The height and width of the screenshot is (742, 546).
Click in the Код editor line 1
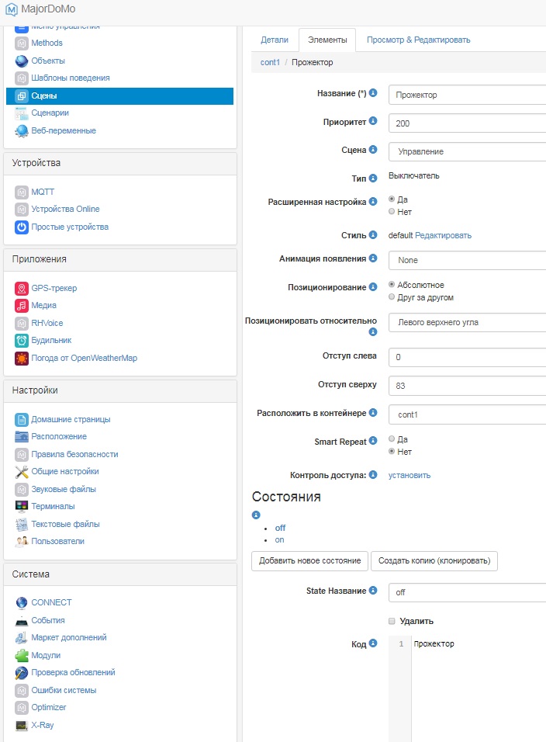tap(479, 644)
